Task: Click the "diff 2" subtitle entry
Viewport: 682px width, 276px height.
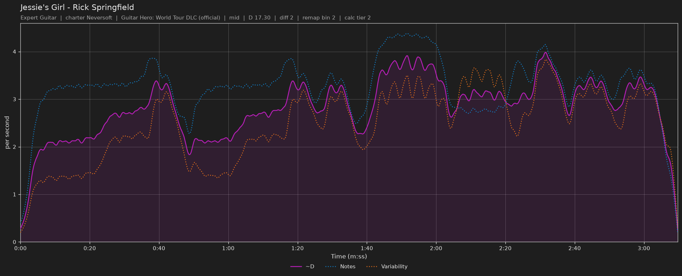Action: pos(286,18)
